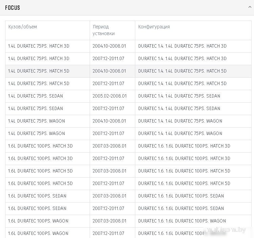254x238 pixels.
Task: Click the Конфигурация column header
Action: [154, 27]
